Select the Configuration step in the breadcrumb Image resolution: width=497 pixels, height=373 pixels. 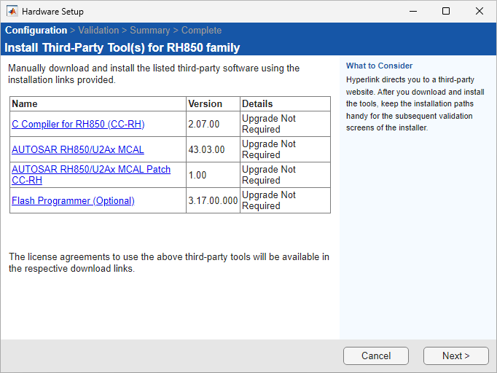36,30
